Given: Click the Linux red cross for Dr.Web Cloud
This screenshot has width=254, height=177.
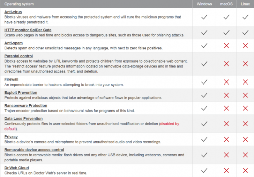Looking at the screenshot, I should (245, 170).
